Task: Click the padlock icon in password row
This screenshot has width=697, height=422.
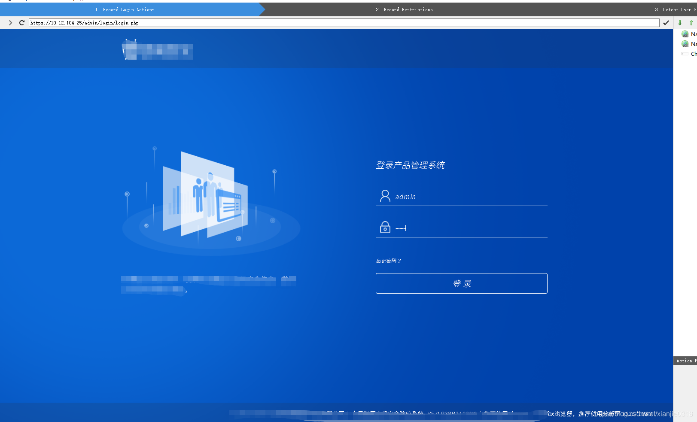Action: click(x=385, y=227)
